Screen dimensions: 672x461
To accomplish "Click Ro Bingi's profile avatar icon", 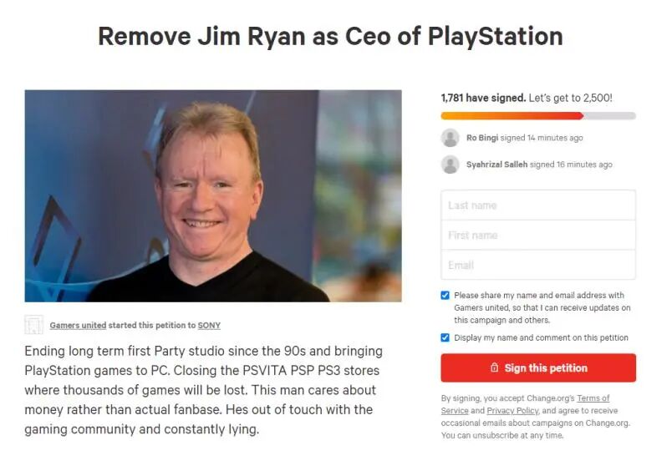I will point(450,138).
